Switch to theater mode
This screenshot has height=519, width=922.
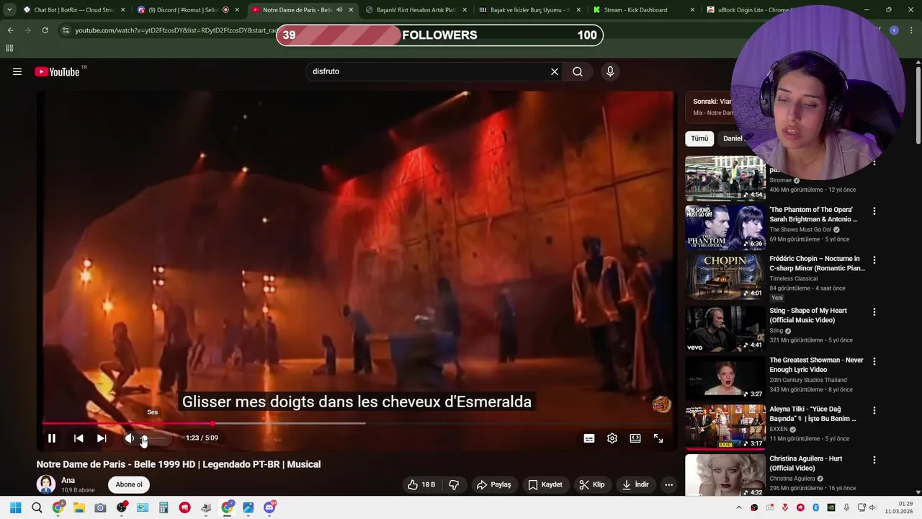[635, 438]
